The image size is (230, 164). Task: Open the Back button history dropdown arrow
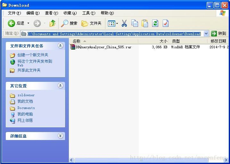tap(28, 23)
